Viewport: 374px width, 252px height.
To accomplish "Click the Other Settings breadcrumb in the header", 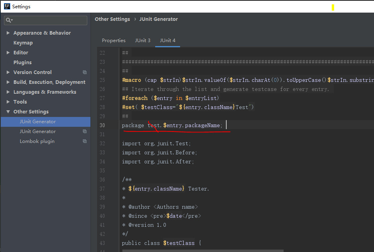I will [x=112, y=19].
